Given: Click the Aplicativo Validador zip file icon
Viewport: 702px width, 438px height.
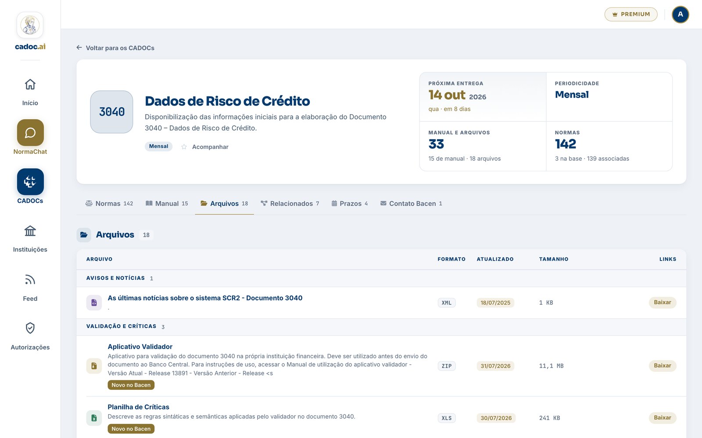Looking at the screenshot, I should (94, 366).
